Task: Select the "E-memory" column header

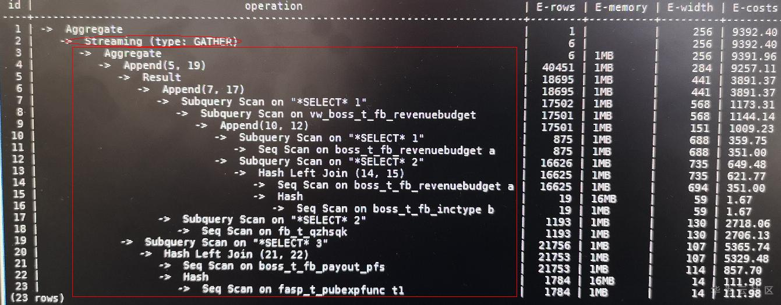Action: pyautogui.click(x=621, y=8)
